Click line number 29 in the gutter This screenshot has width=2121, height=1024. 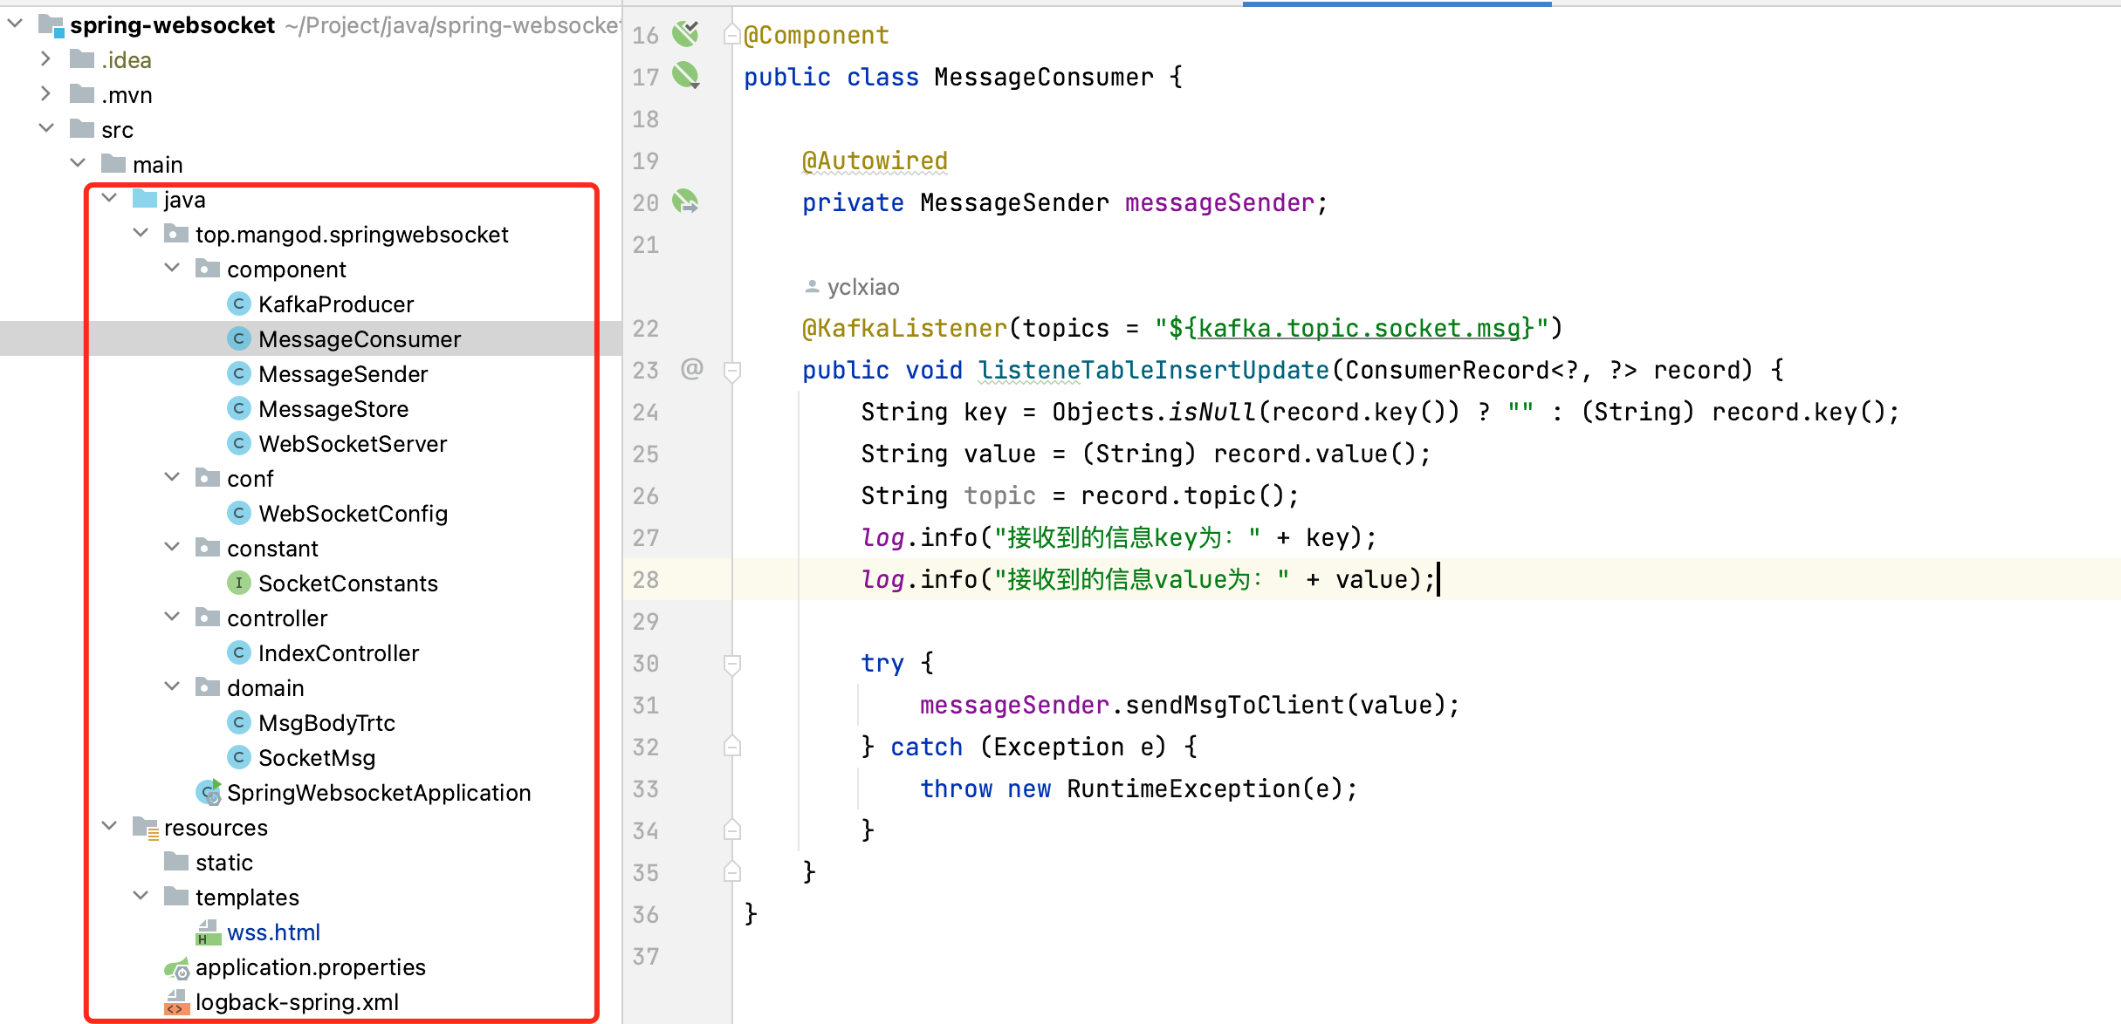point(645,622)
